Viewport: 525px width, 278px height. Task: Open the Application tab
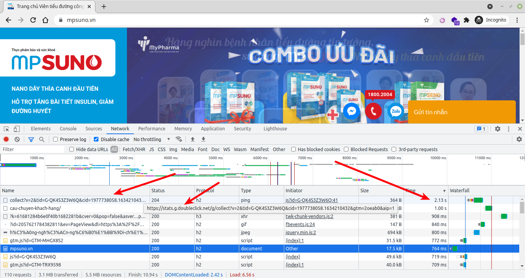213,129
